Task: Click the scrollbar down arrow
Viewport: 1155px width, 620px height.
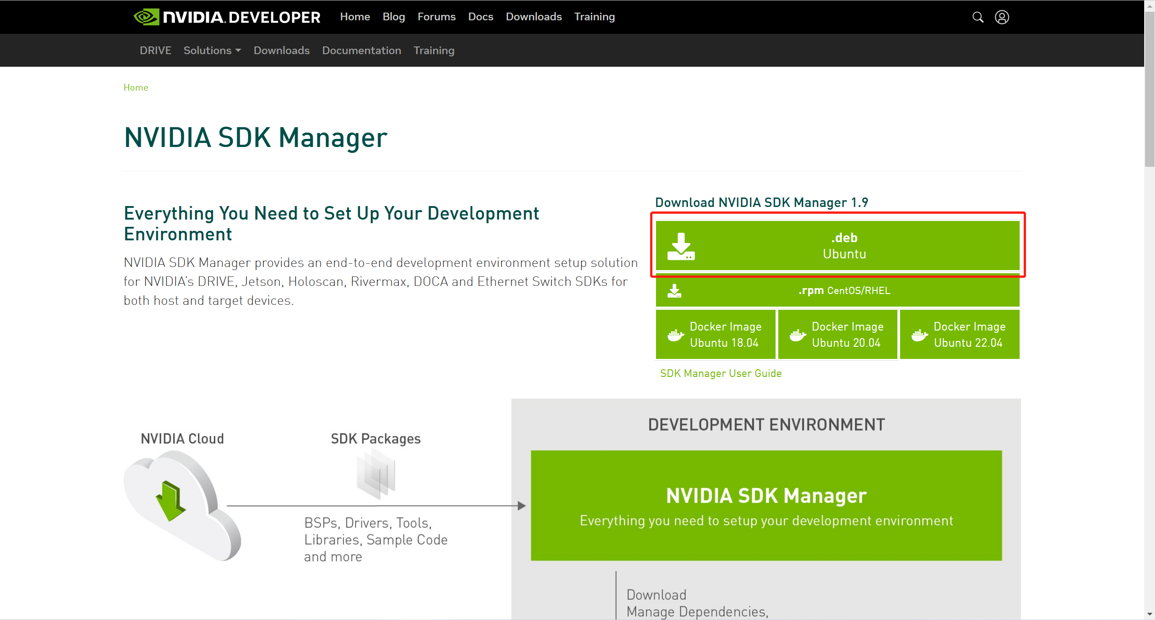Action: (x=1150, y=614)
